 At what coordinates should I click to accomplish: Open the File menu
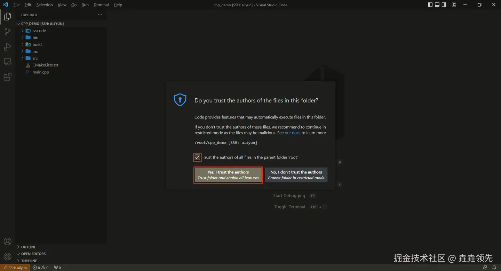coord(16,5)
